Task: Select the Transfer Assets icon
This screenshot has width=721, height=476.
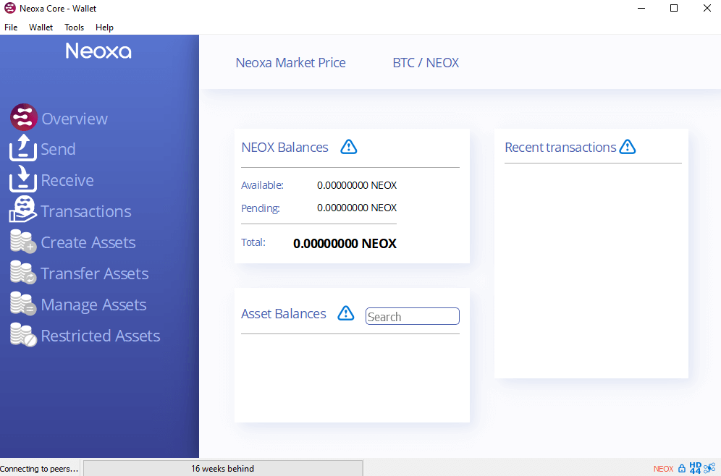Action: click(23, 273)
